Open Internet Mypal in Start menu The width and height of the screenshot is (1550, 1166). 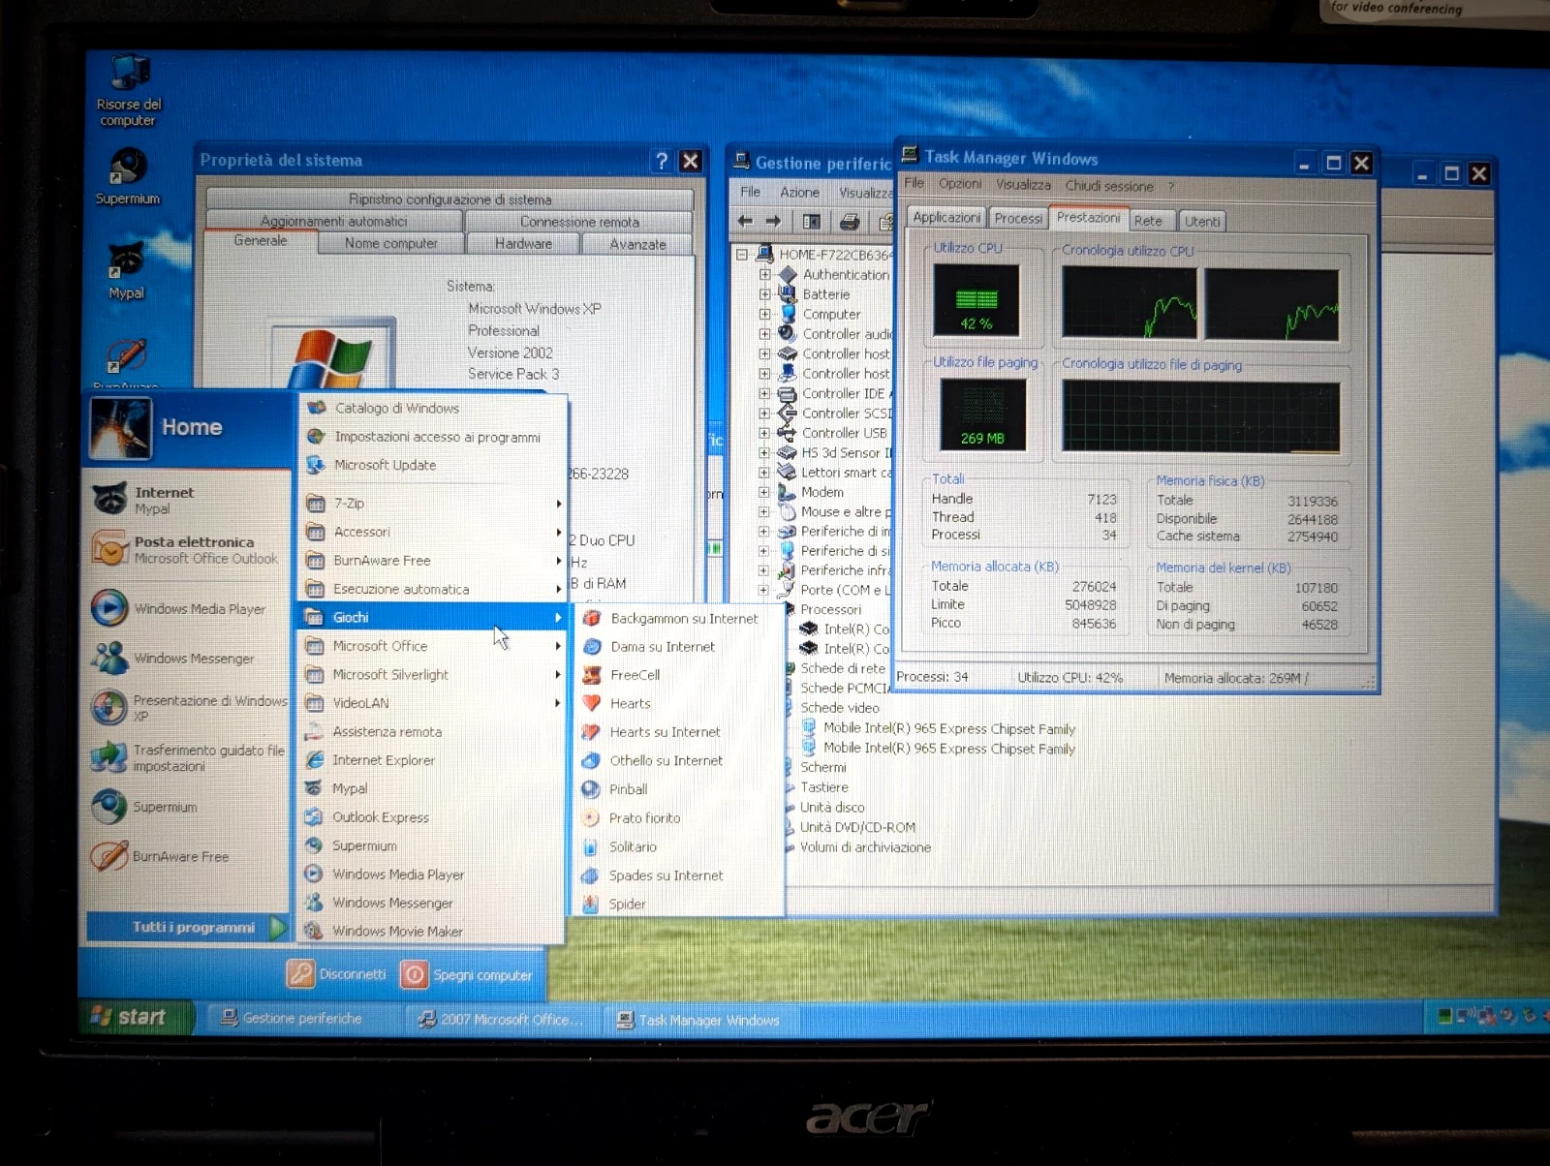coord(189,500)
